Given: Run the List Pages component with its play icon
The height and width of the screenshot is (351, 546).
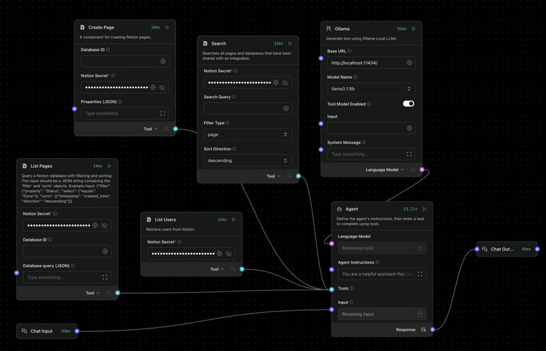Looking at the screenshot, I should [109, 166].
